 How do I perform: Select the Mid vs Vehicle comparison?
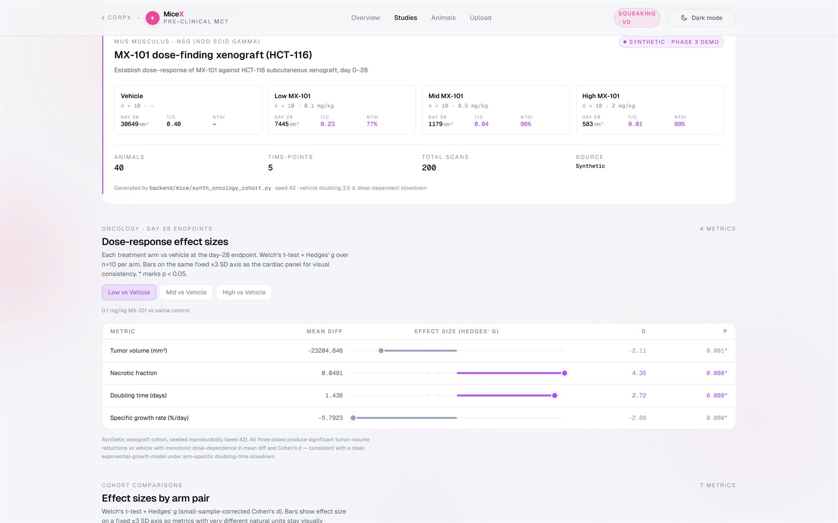(x=186, y=292)
